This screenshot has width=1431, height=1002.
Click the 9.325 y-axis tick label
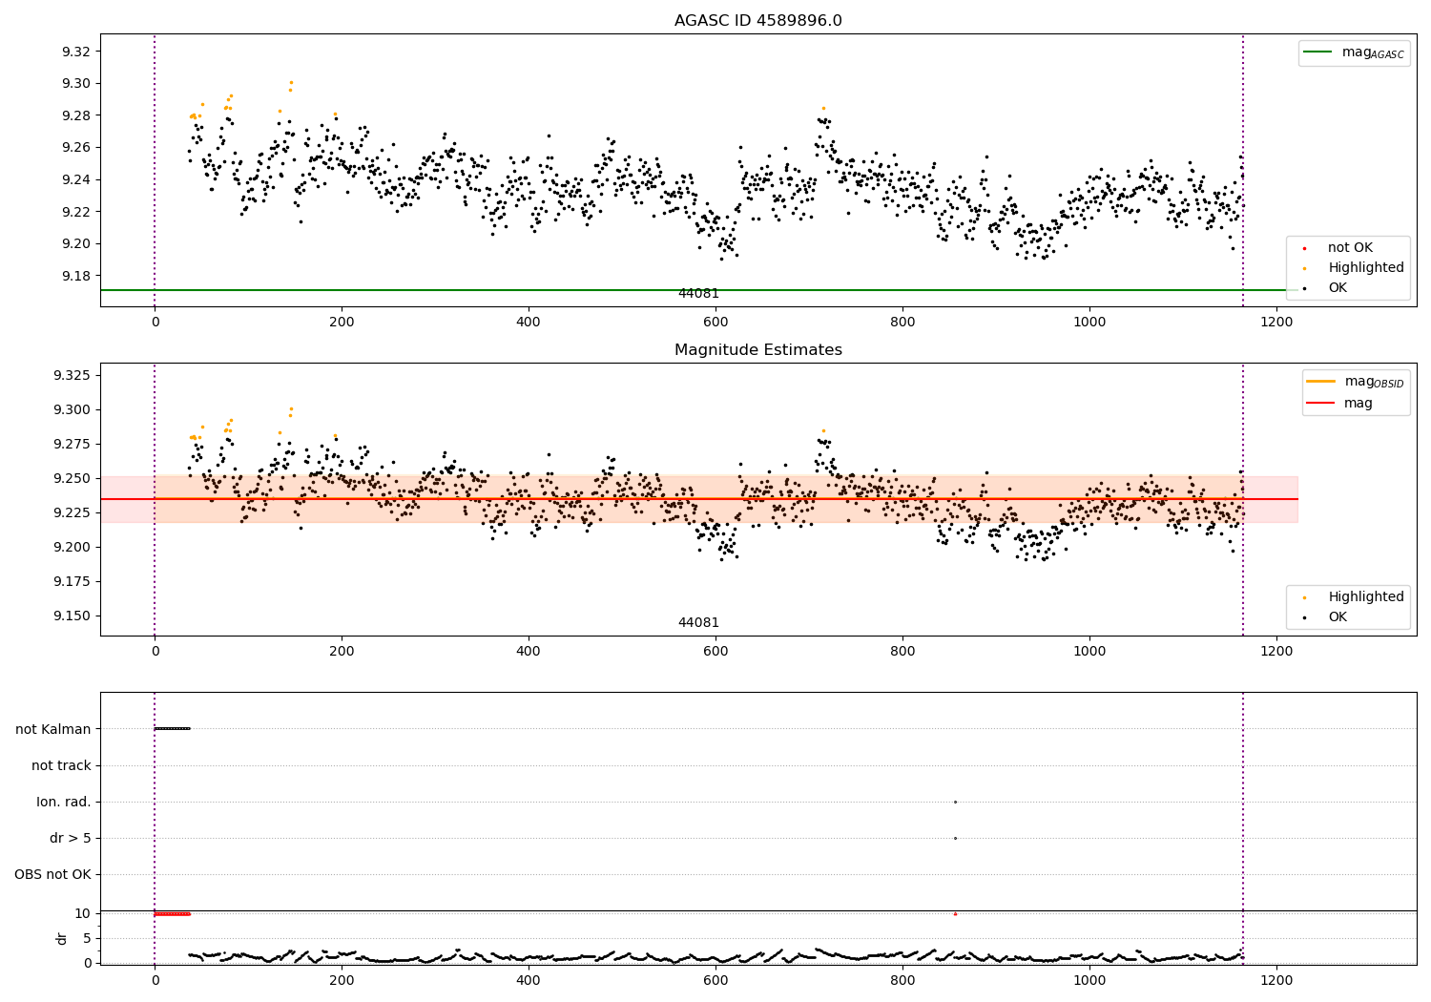click(71, 375)
